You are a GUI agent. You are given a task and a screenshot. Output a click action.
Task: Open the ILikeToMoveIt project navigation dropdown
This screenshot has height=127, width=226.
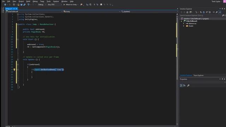[x=34, y=12]
